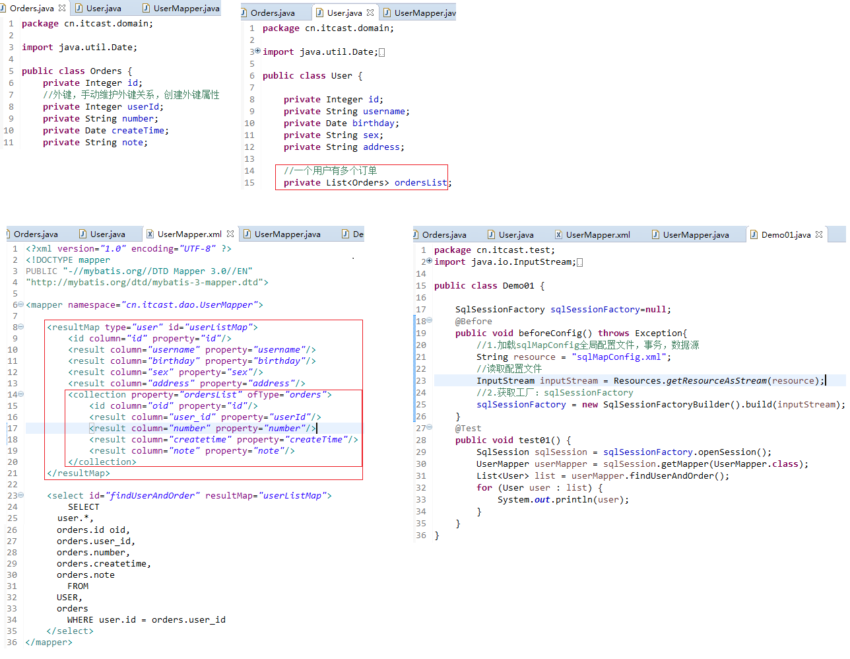The height and width of the screenshot is (659, 850).
Task: Click the X icon on Demo01.java tab
Action: 819,234
